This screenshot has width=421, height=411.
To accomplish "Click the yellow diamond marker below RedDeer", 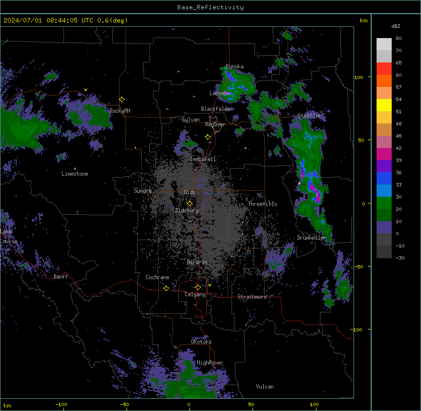I will click(x=208, y=137).
